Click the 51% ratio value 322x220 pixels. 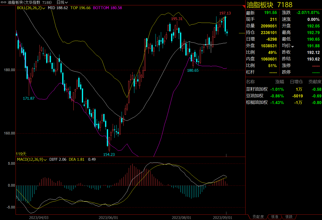[272, 66]
